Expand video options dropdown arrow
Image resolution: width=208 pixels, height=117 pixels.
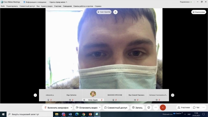(x=100, y=108)
